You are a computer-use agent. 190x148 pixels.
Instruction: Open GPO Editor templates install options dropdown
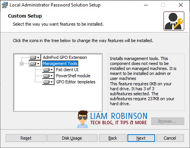pos(48,82)
